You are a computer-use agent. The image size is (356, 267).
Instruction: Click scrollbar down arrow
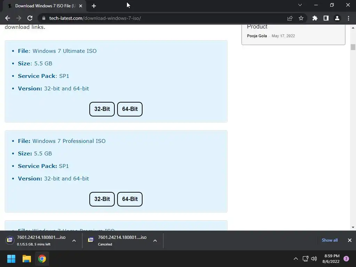pos(353,227)
